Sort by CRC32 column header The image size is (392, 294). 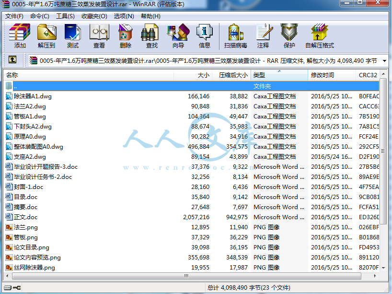coord(368,75)
